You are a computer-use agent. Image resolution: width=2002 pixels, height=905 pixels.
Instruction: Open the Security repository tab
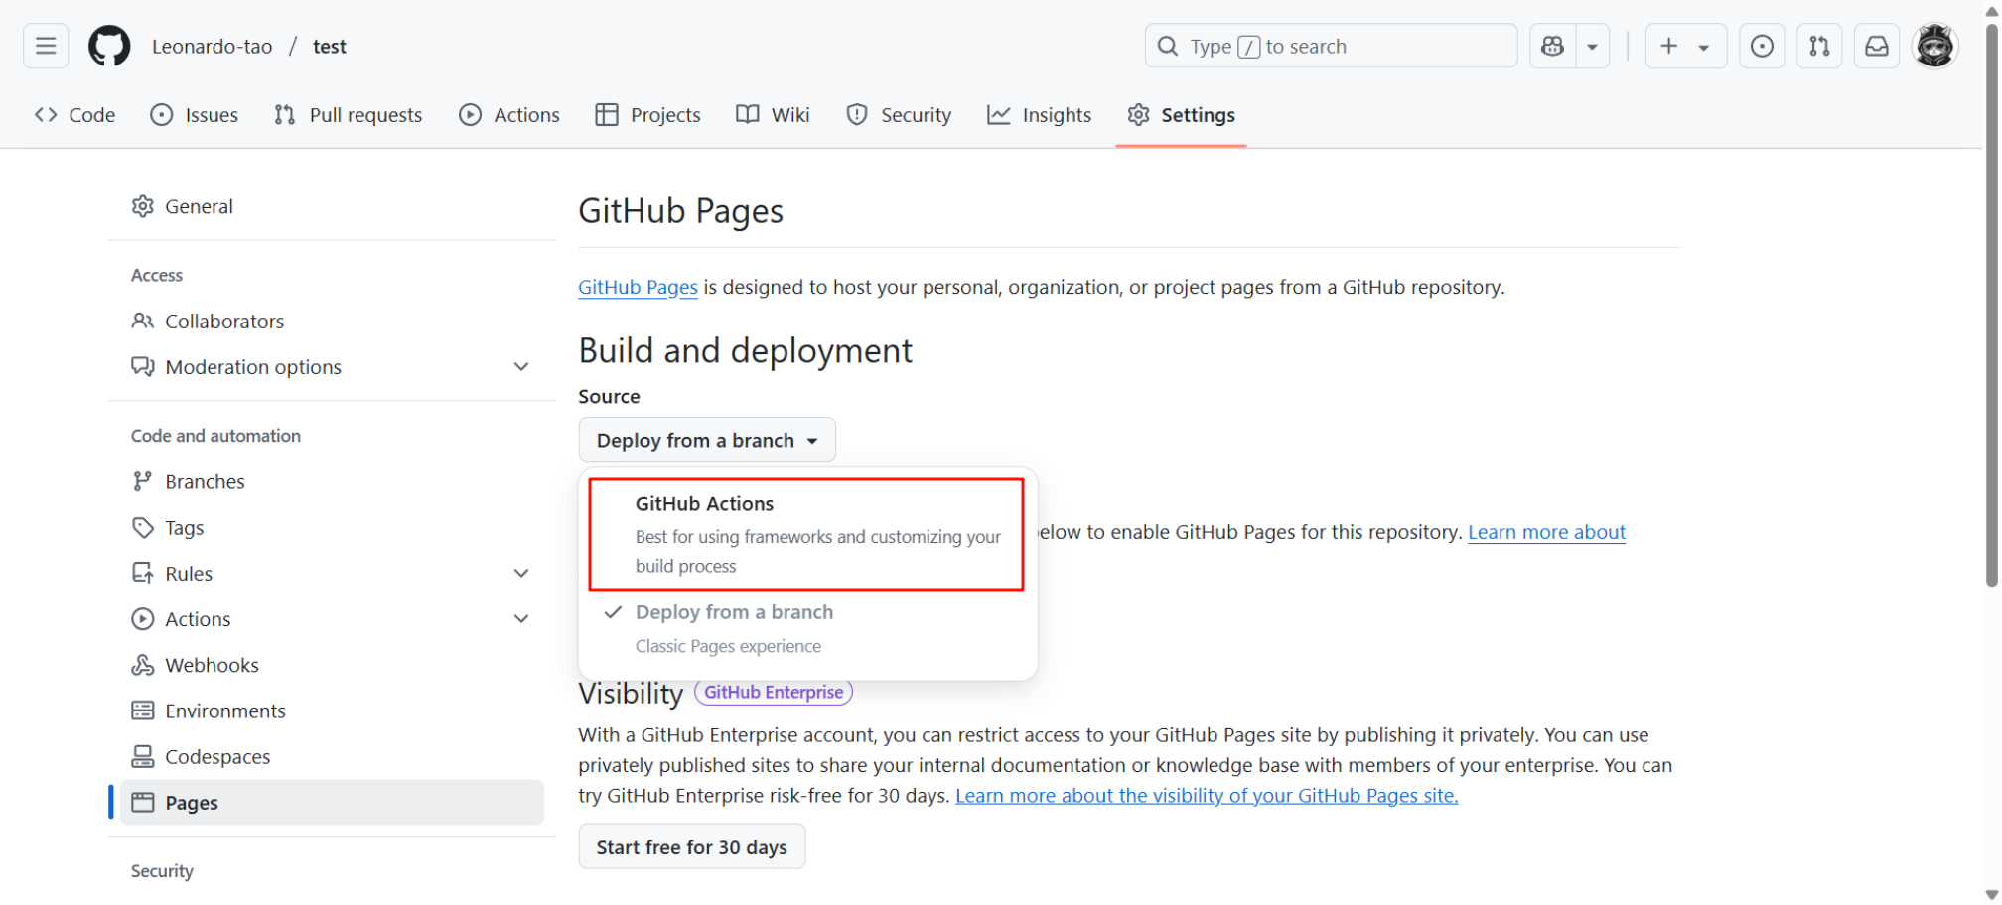pyautogui.click(x=899, y=115)
